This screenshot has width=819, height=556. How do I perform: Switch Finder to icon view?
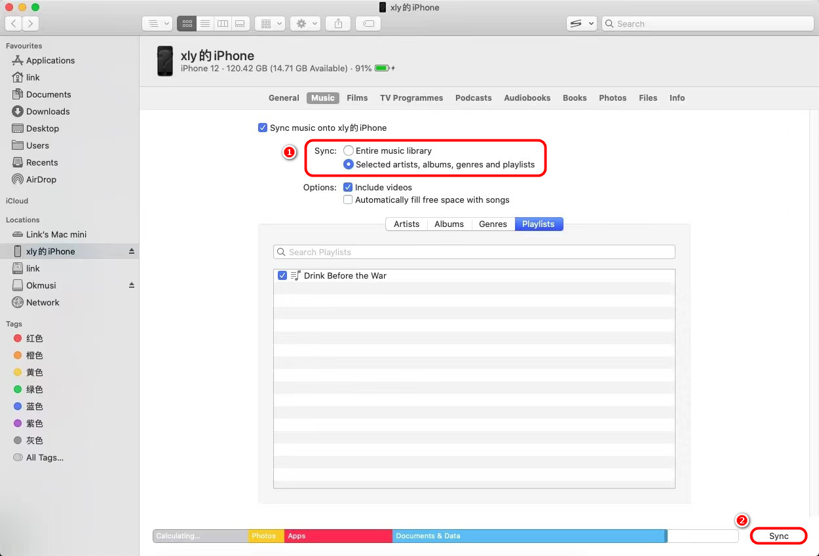click(187, 24)
